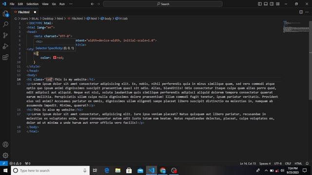
Task: Click the editor minimap preview
Action: (296, 27)
